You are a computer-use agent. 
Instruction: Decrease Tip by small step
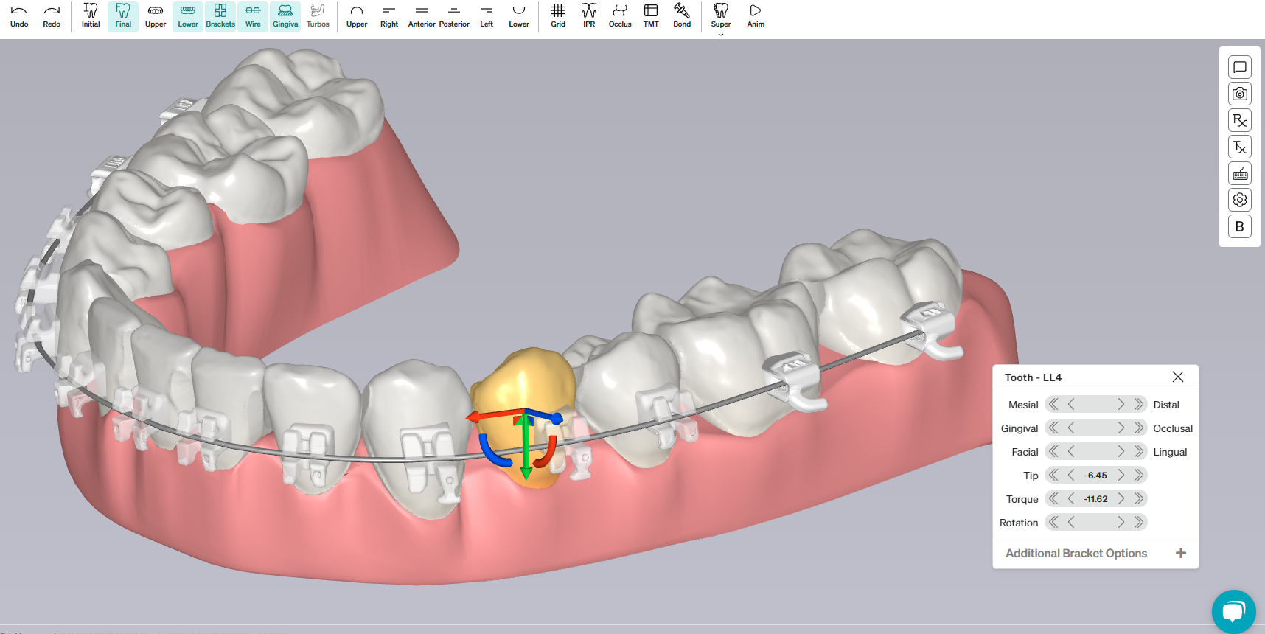coord(1071,475)
